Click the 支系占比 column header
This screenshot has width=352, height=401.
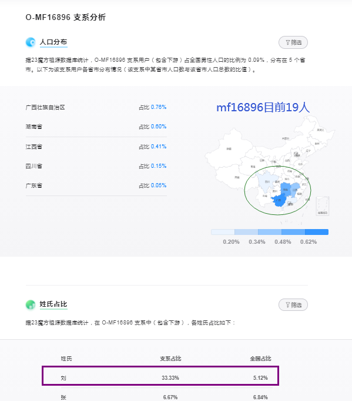[x=170, y=359]
